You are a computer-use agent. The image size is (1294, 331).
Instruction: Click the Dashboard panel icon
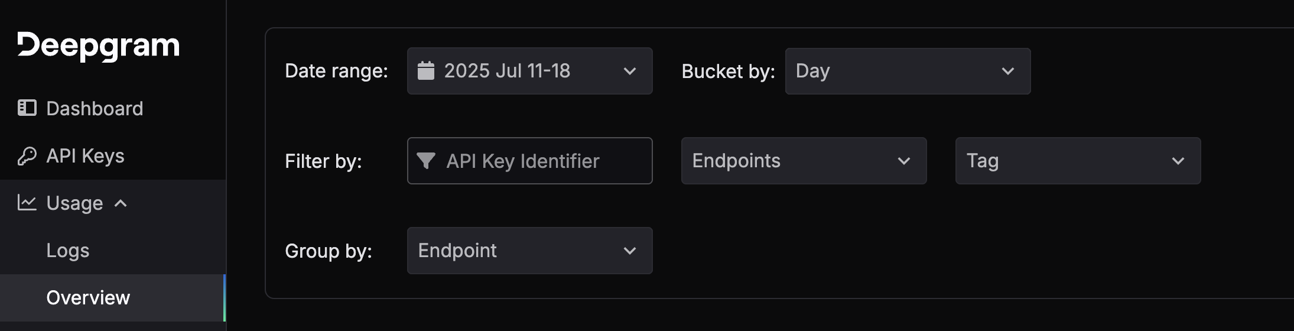(x=27, y=108)
